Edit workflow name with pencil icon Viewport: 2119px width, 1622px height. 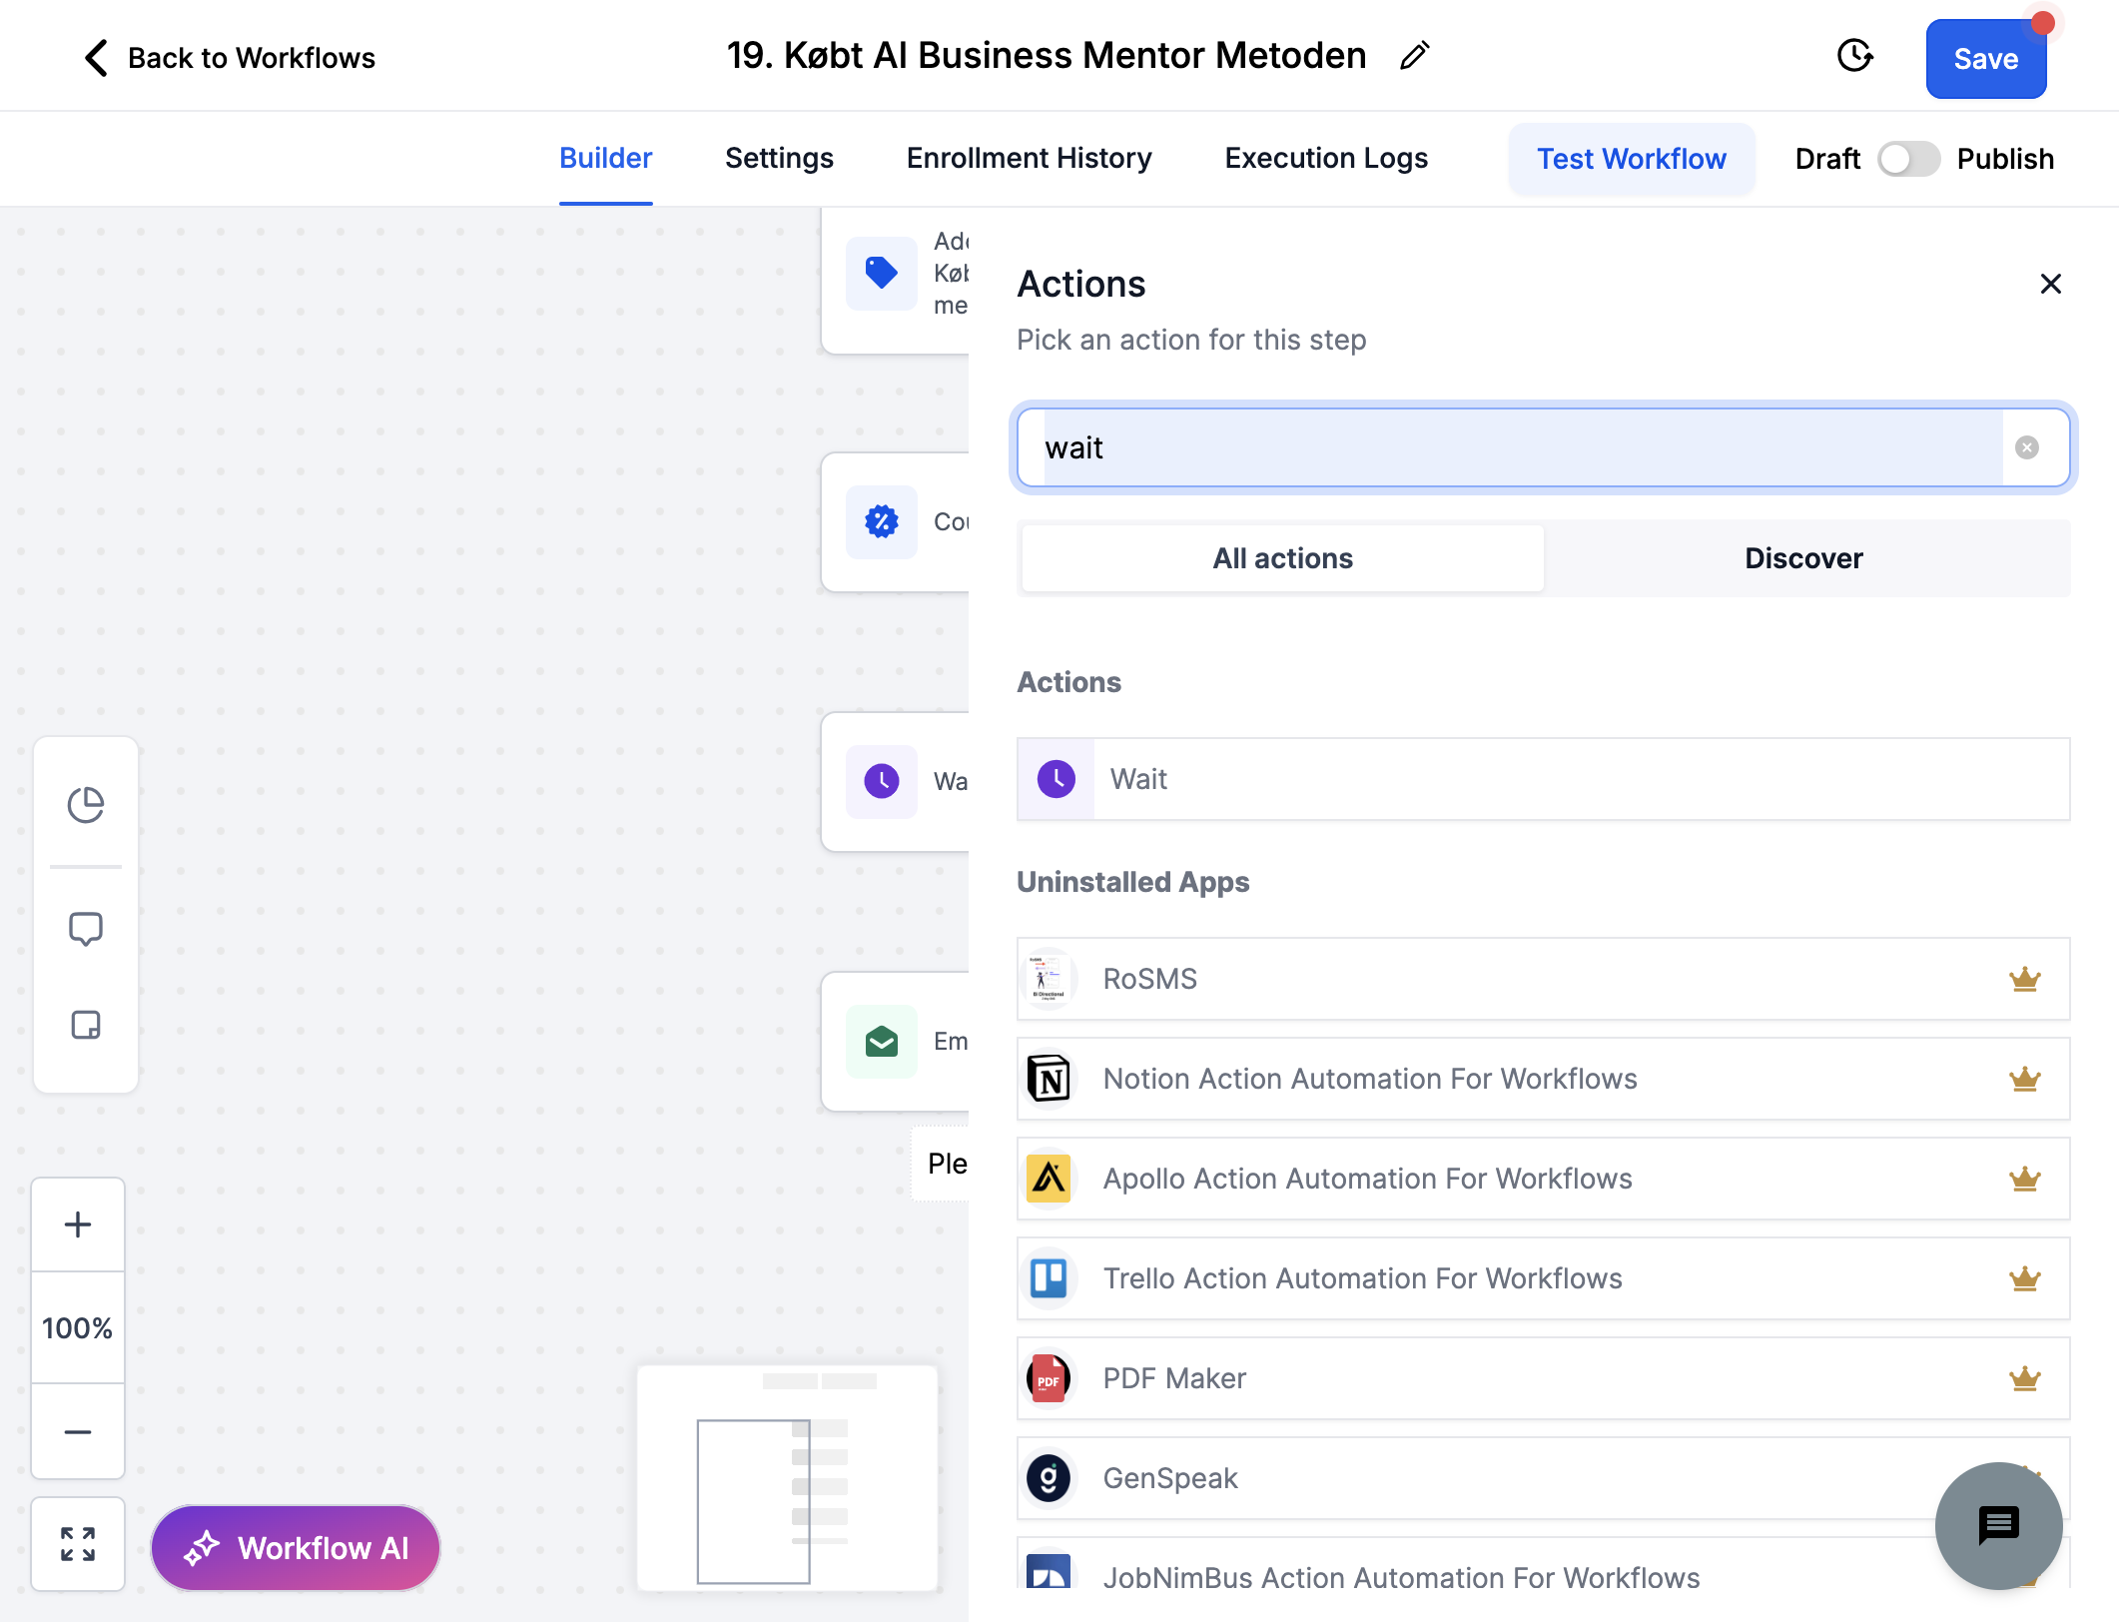pyautogui.click(x=1414, y=56)
